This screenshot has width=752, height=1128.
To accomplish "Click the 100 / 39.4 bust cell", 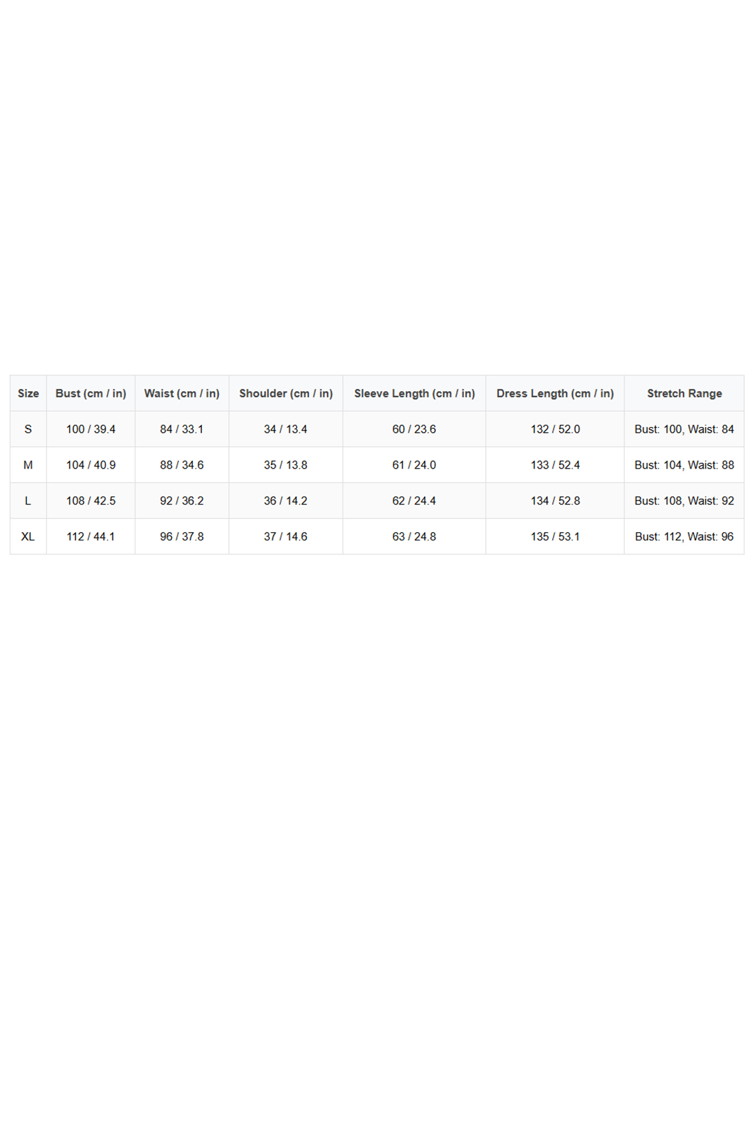I will tap(91, 429).
